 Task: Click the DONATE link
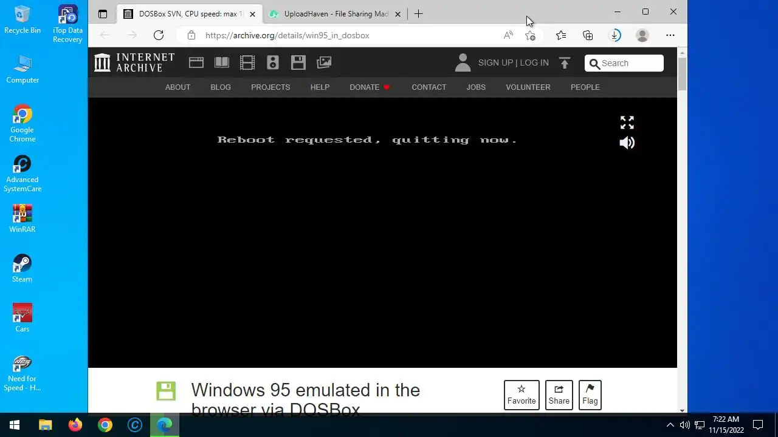370,87
